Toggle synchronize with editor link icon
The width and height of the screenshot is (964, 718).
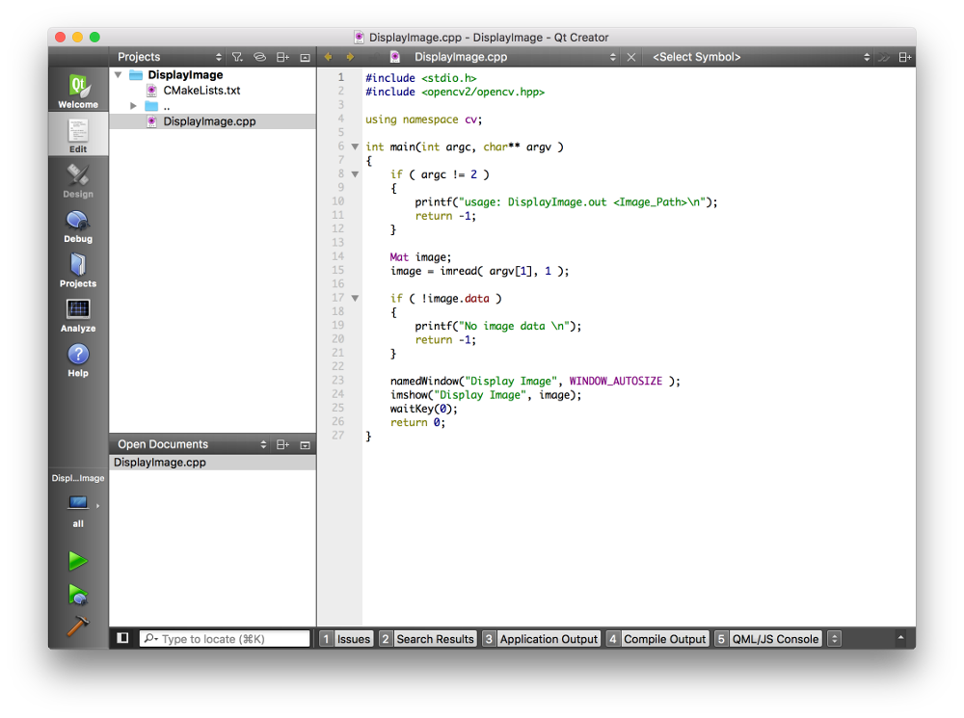[259, 57]
